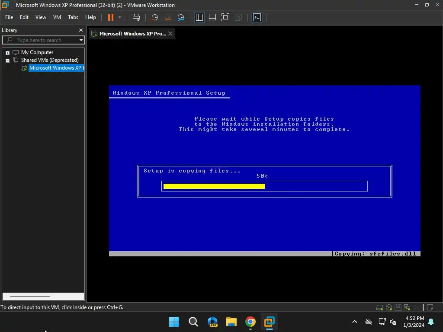
Task: Collapse the Shared VMs (Deprecated) node
Action: coord(8,61)
